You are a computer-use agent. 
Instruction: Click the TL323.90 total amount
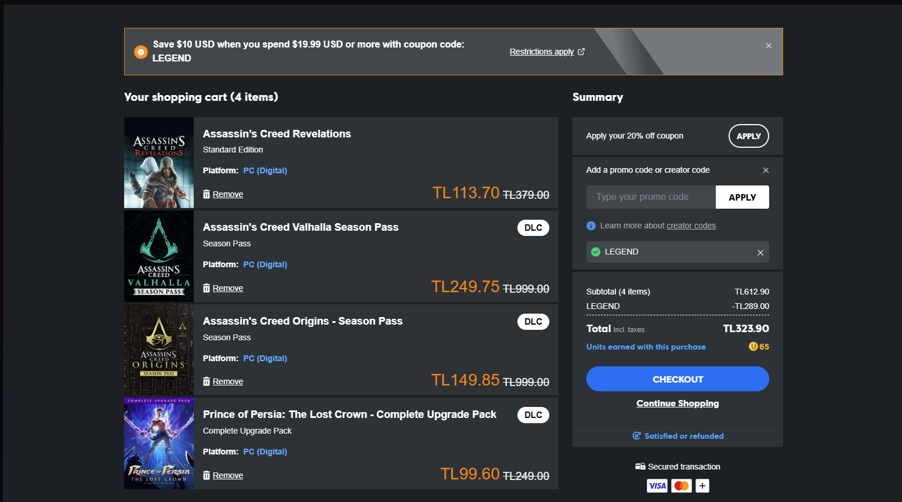click(746, 329)
